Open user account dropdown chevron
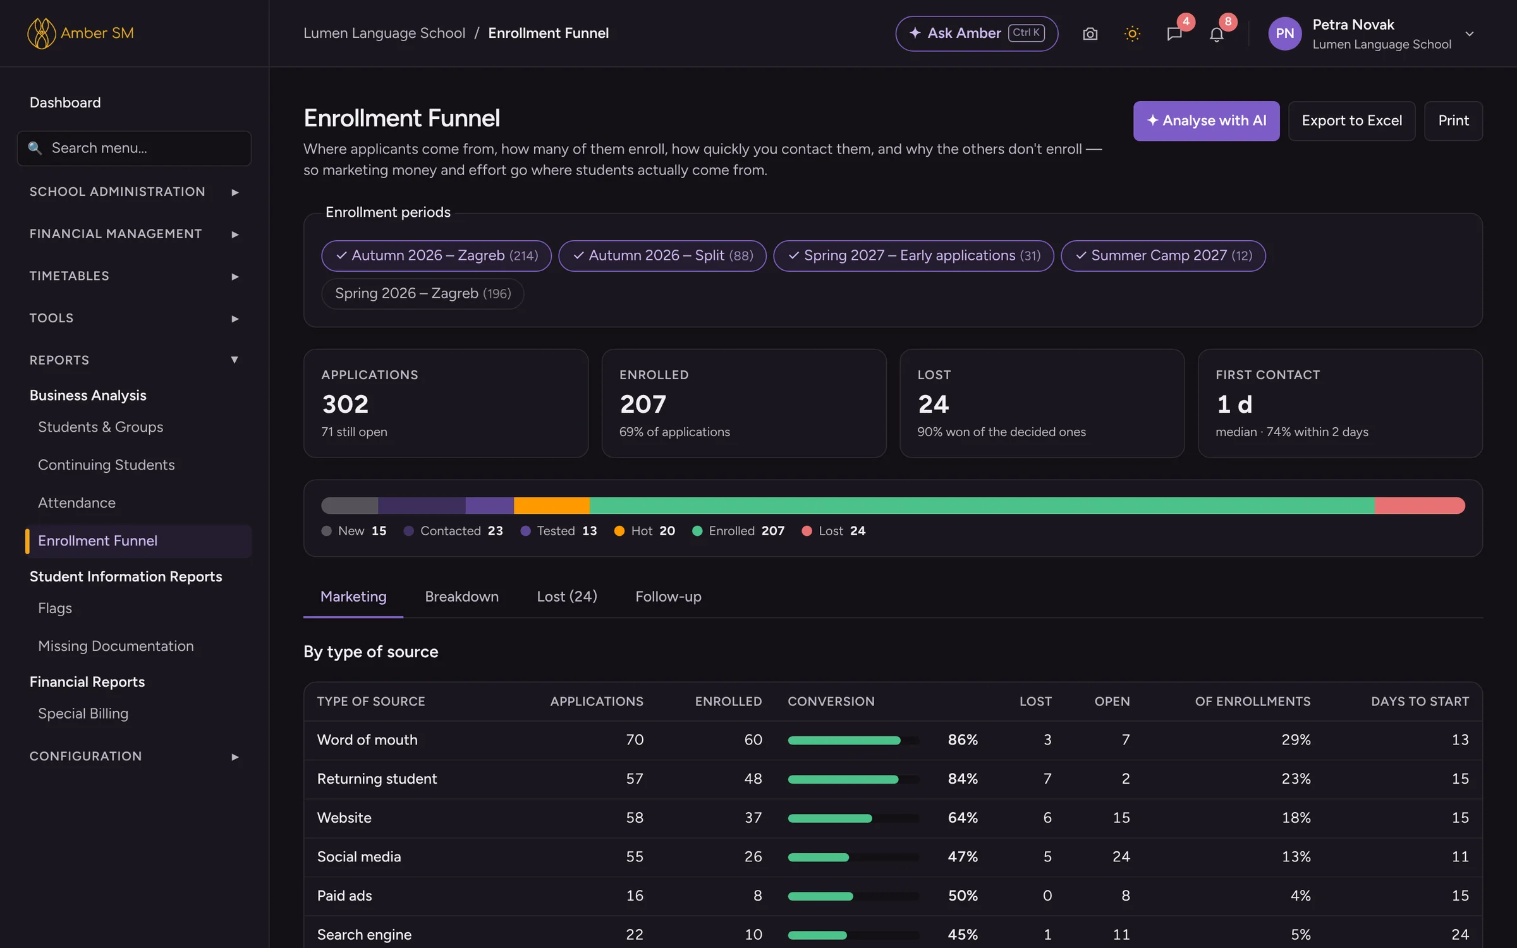The width and height of the screenshot is (1517, 948). [x=1470, y=33]
